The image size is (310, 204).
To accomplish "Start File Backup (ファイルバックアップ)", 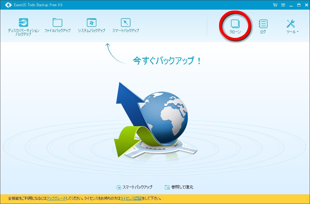I will 57,25.
